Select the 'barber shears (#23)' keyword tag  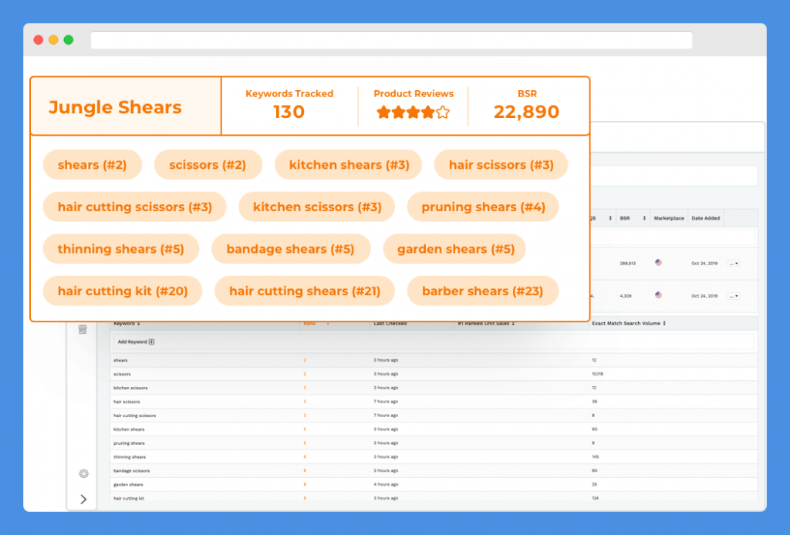tap(483, 291)
